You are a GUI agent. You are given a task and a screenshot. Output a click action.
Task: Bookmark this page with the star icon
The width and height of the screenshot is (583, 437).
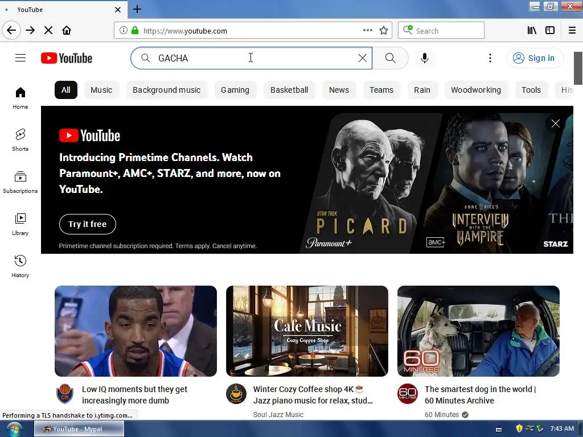[384, 31]
